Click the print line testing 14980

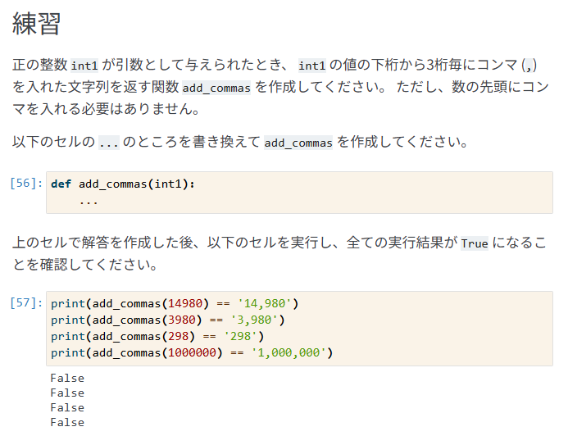coord(175,303)
